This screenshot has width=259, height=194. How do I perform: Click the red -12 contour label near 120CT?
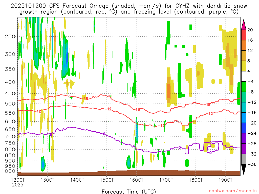37,111
